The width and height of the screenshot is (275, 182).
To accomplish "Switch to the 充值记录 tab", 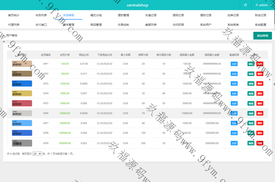I will click(x=151, y=15).
